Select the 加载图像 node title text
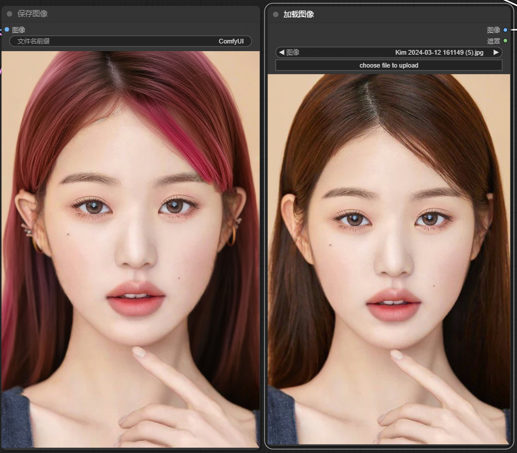 [x=298, y=14]
